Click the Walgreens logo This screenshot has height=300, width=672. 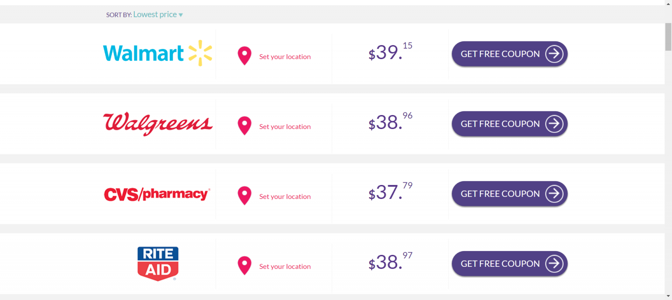point(157,124)
